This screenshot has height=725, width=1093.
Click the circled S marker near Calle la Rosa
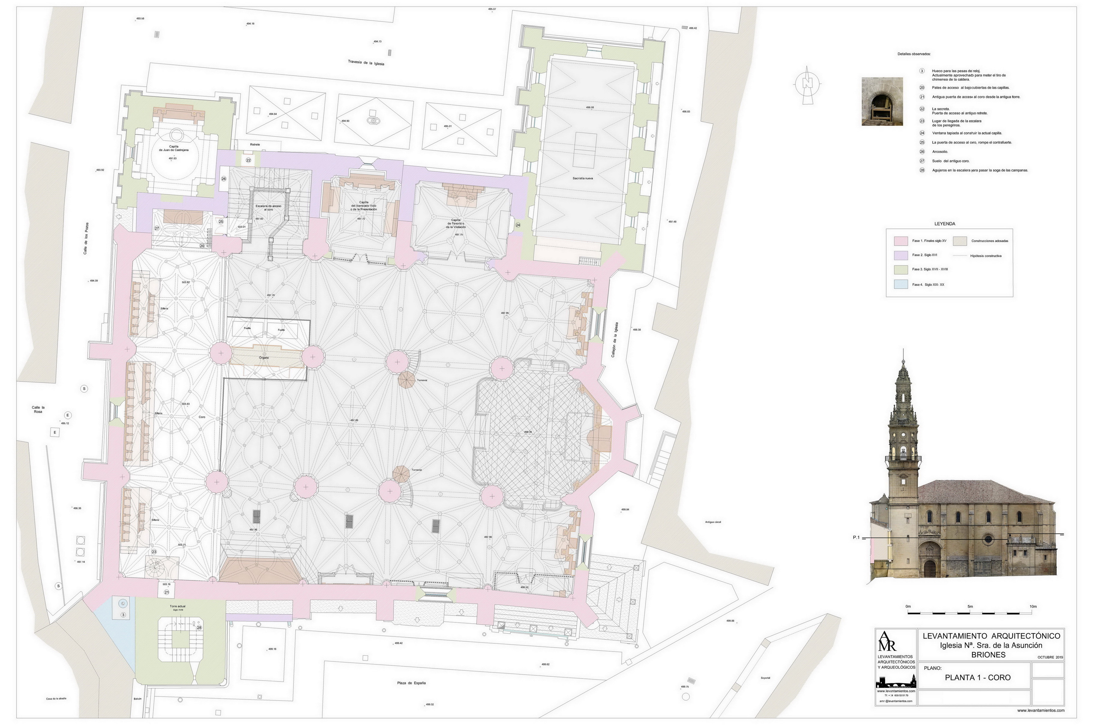[84, 389]
